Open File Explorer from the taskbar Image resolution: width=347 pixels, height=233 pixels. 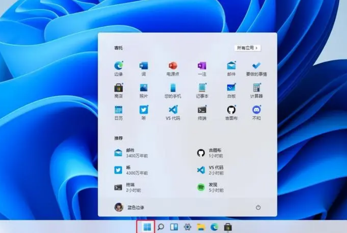tap(201, 227)
